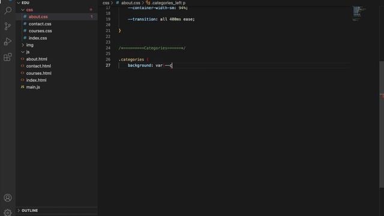
Task: Open main.js file
Action: [33, 87]
